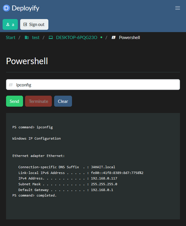Screen dimensions: 186x226
Task: Click the IPv4 address 192.168.0.117
Action: (104, 178)
